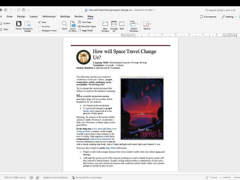Select the round logo image in document
The height and width of the screenshot is (180, 240).
click(x=84, y=57)
